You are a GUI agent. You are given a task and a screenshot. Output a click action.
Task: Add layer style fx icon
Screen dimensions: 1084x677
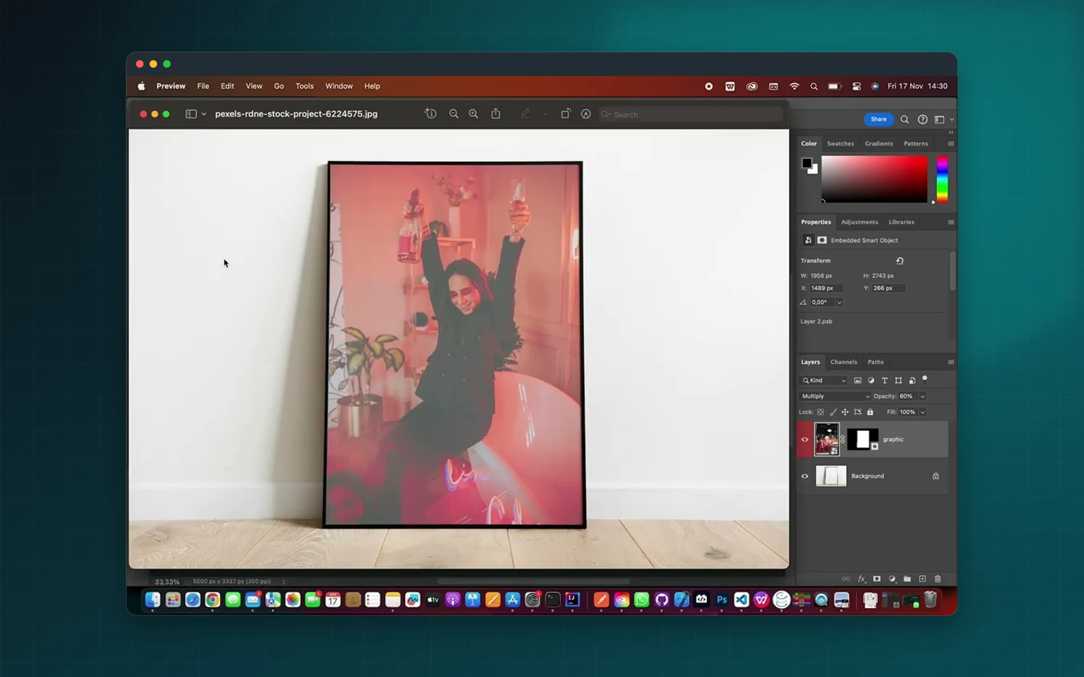coord(862,579)
